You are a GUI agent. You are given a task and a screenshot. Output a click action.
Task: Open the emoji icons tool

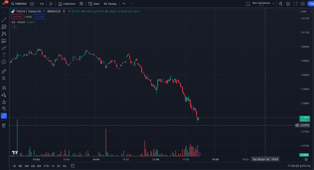coord(4,62)
